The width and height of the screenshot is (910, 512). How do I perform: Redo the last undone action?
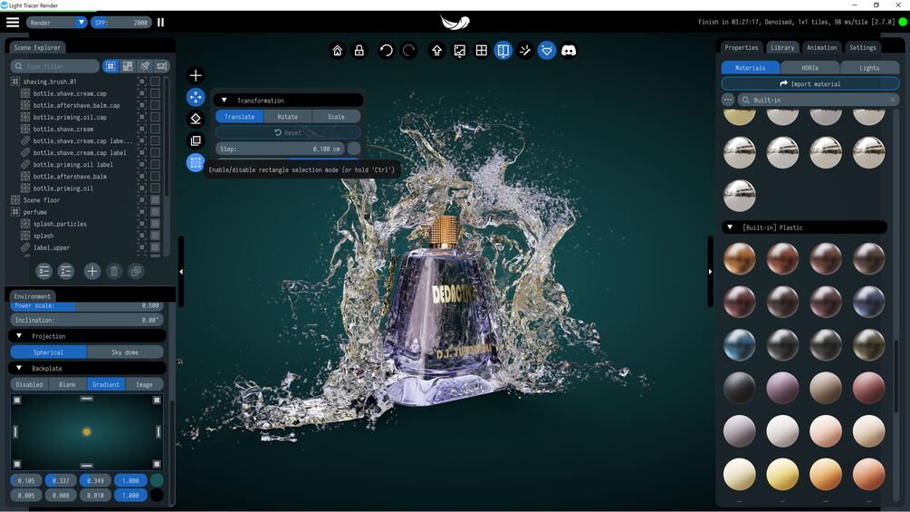(408, 51)
